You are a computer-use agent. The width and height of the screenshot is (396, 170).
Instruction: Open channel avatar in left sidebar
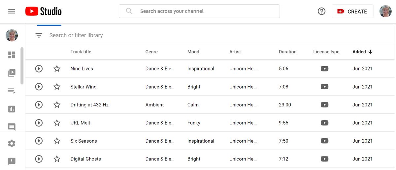[x=12, y=35]
